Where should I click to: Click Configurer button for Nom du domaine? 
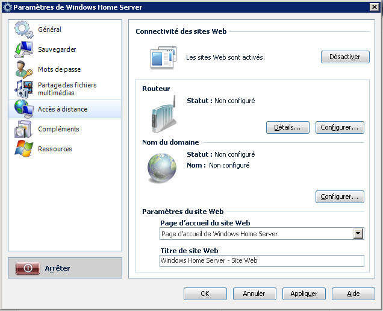click(340, 197)
